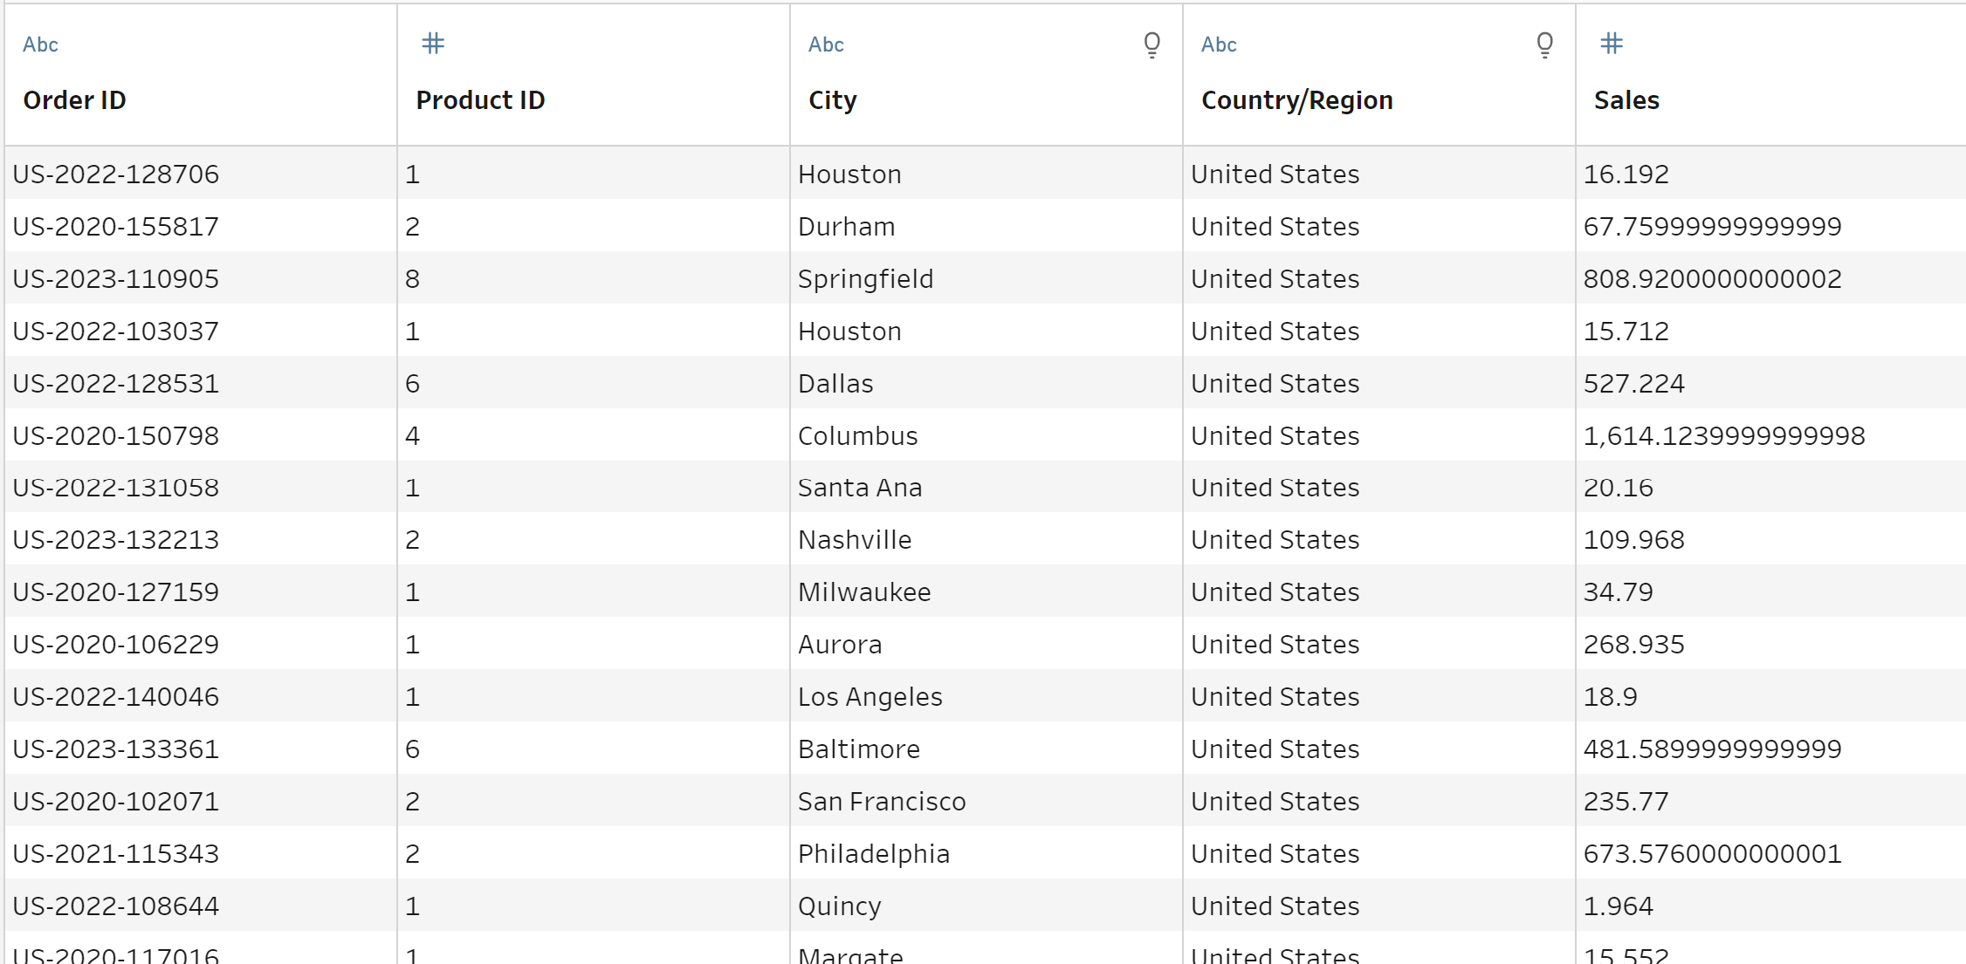Click the number type icon above Product ID
Image resolution: width=1966 pixels, height=964 pixels.
pos(433,43)
